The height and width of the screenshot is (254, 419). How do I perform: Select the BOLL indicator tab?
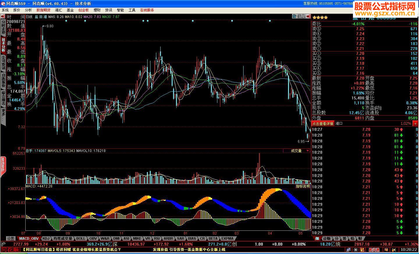click(81, 239)
